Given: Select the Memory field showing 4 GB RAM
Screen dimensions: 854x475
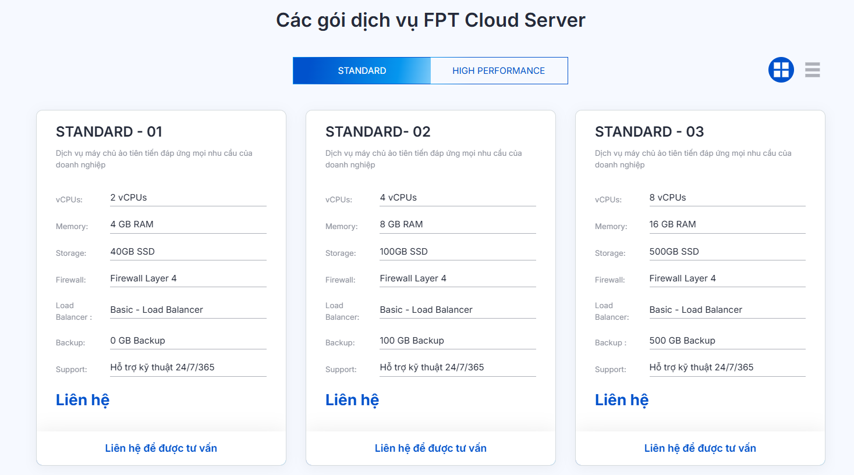Looking at the screenshot, I should coord(187,224).
